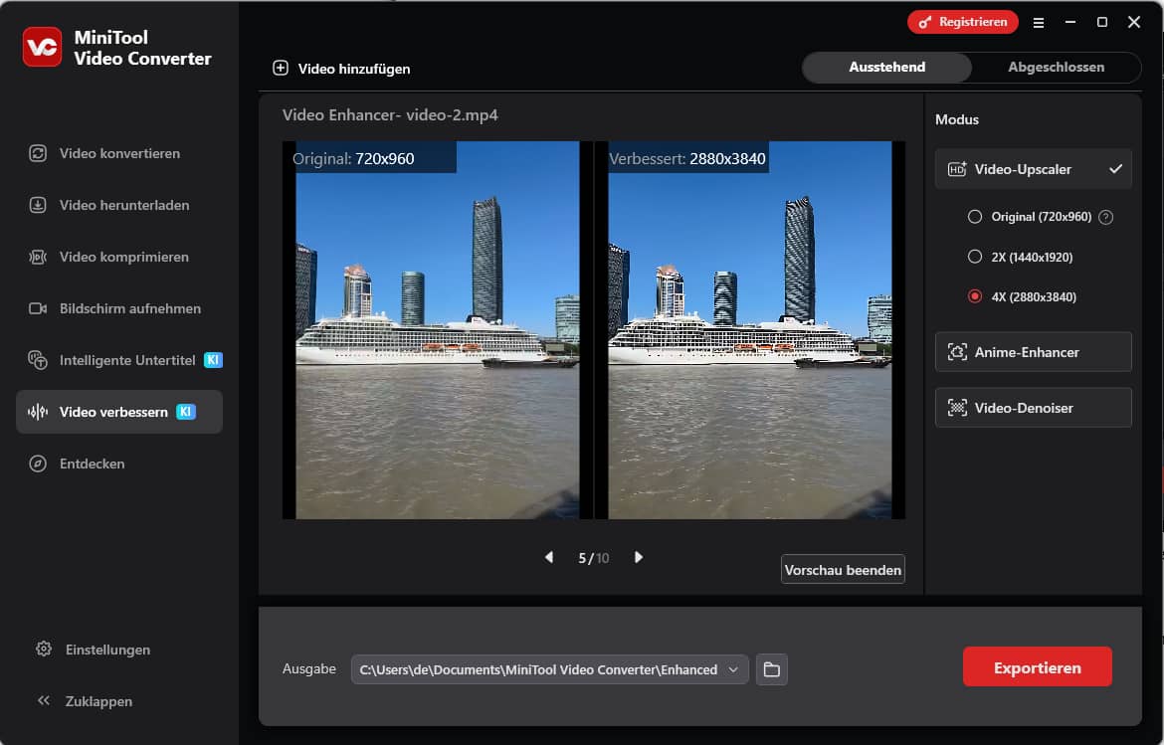Image resolution: width=1164 pixels, height=745 pixels.
Task: Click the Original 720x960 preview image
Action: [x=437, y=330]
